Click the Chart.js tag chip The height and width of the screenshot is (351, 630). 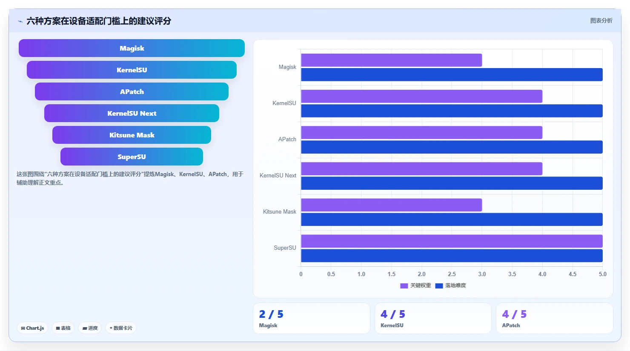pos(32,328)
